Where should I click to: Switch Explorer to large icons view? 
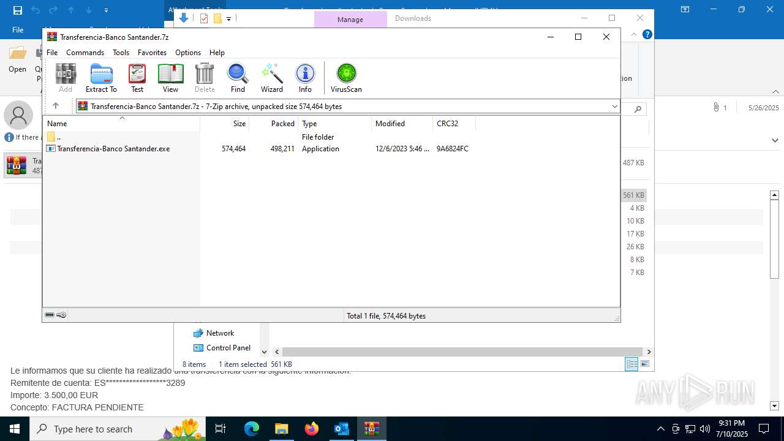coord(644,364)
